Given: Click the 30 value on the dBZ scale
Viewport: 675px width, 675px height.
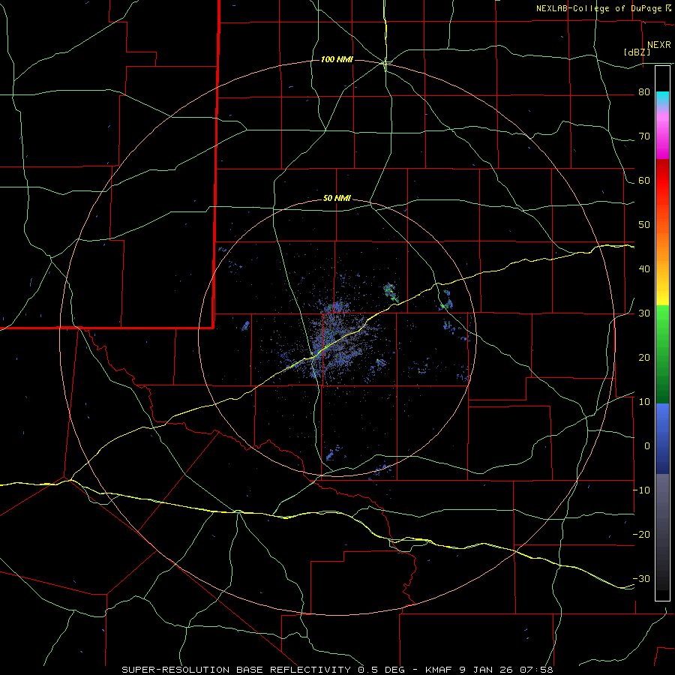Looking at the screenshot, I should click(644, 313).
